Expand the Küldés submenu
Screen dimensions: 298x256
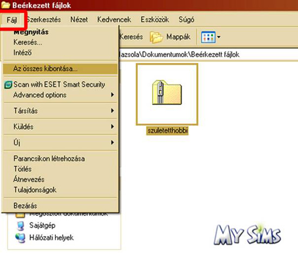[x=60, y=127]
